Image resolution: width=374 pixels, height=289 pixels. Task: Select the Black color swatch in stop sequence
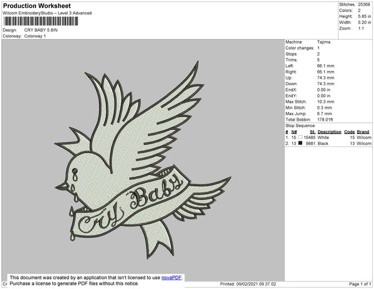click(x=300, y=143)
